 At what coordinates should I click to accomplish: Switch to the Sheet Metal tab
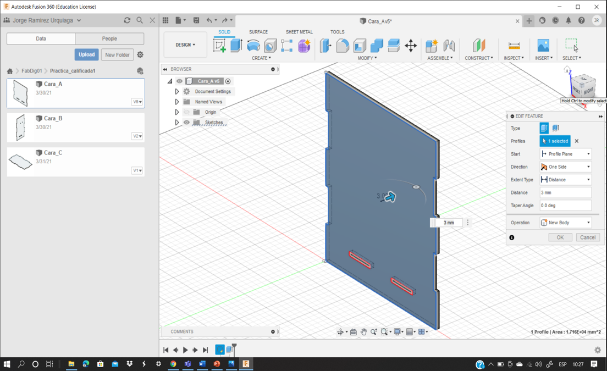pyautogui.click(x=299, y=32)
